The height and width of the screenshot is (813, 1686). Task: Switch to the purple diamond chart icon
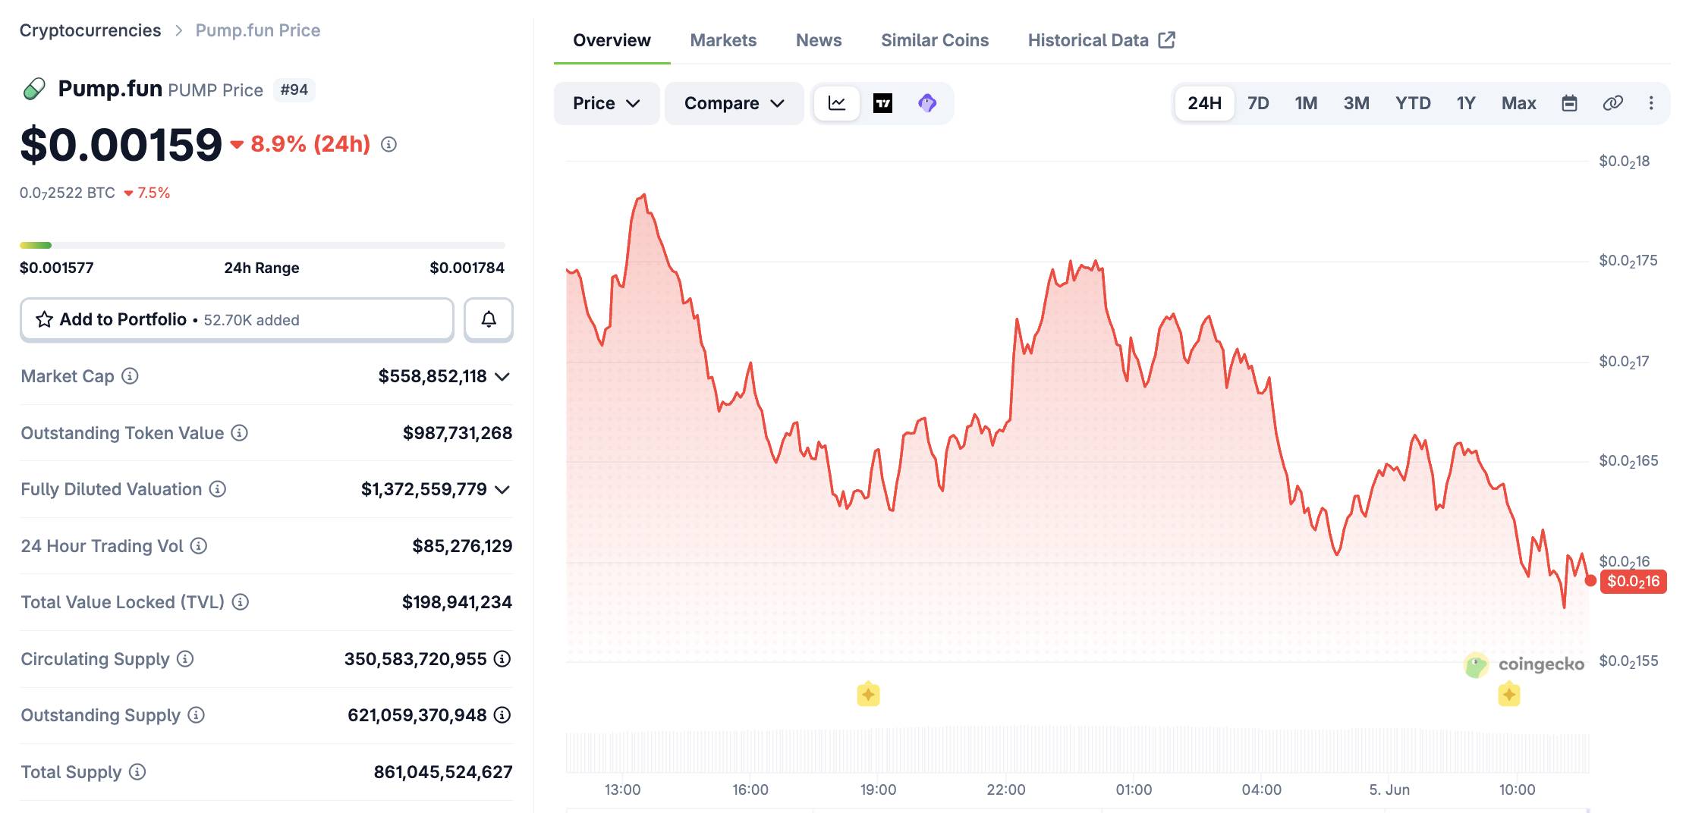pos(927,103)
